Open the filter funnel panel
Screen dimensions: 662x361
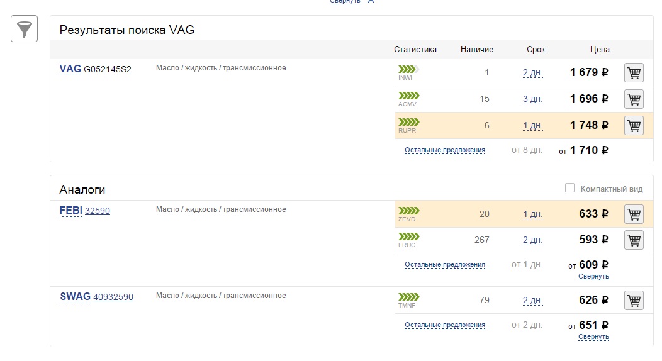(24, 29)
